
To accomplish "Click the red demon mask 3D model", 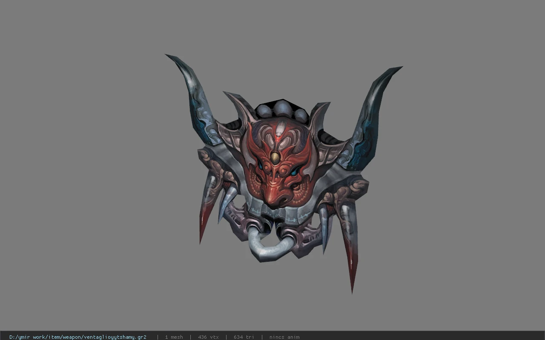I will point(283,174).
